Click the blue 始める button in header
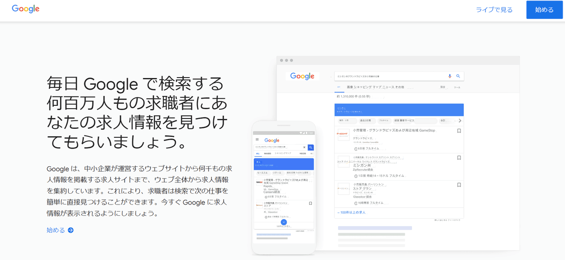The width and height of the screenshot is (565, 260). [x=544, y=9]
